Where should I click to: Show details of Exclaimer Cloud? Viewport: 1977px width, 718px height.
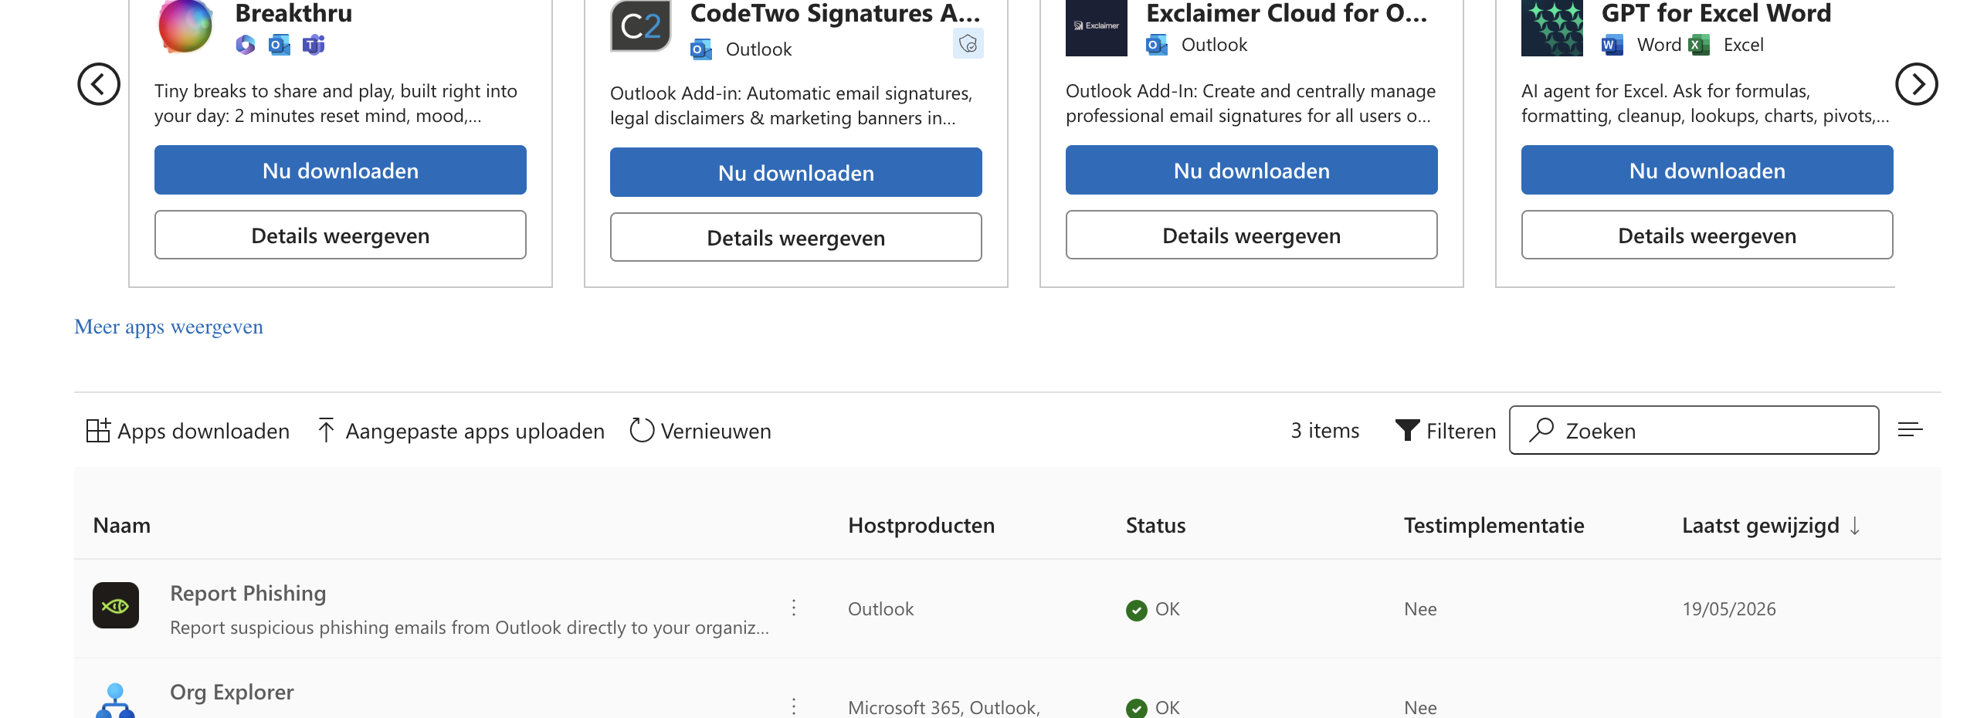pos(1252,235)
